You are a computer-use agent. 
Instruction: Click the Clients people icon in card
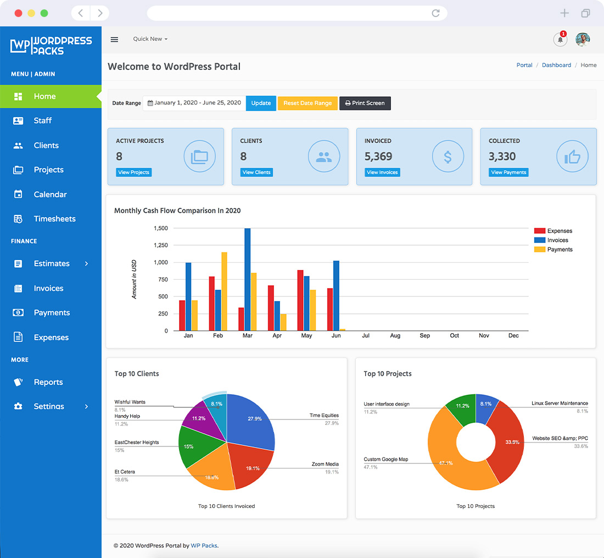click(324, 157)
